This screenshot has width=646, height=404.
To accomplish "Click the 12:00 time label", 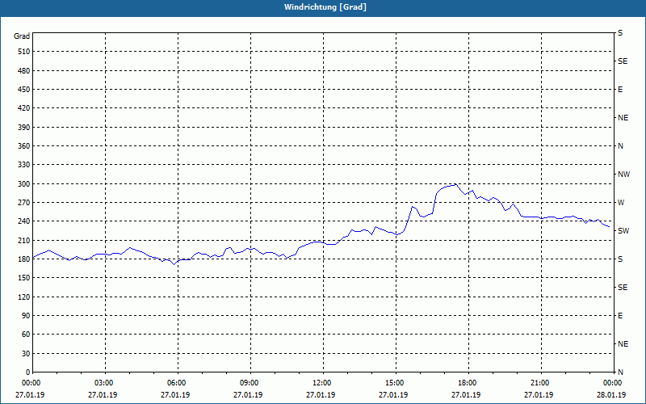I will (323, 383).
